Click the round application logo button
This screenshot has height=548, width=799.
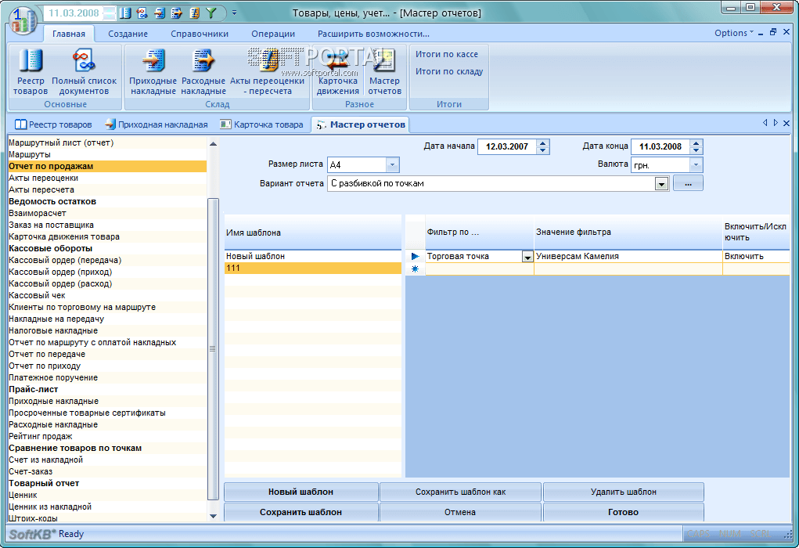tap(22, 19)
